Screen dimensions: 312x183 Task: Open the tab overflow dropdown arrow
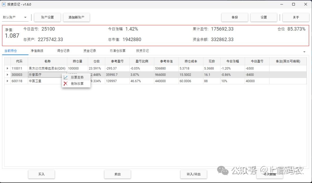[304, 51]
